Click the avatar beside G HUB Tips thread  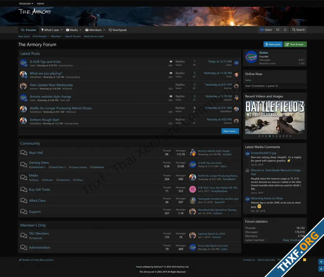tap(23, 63)
